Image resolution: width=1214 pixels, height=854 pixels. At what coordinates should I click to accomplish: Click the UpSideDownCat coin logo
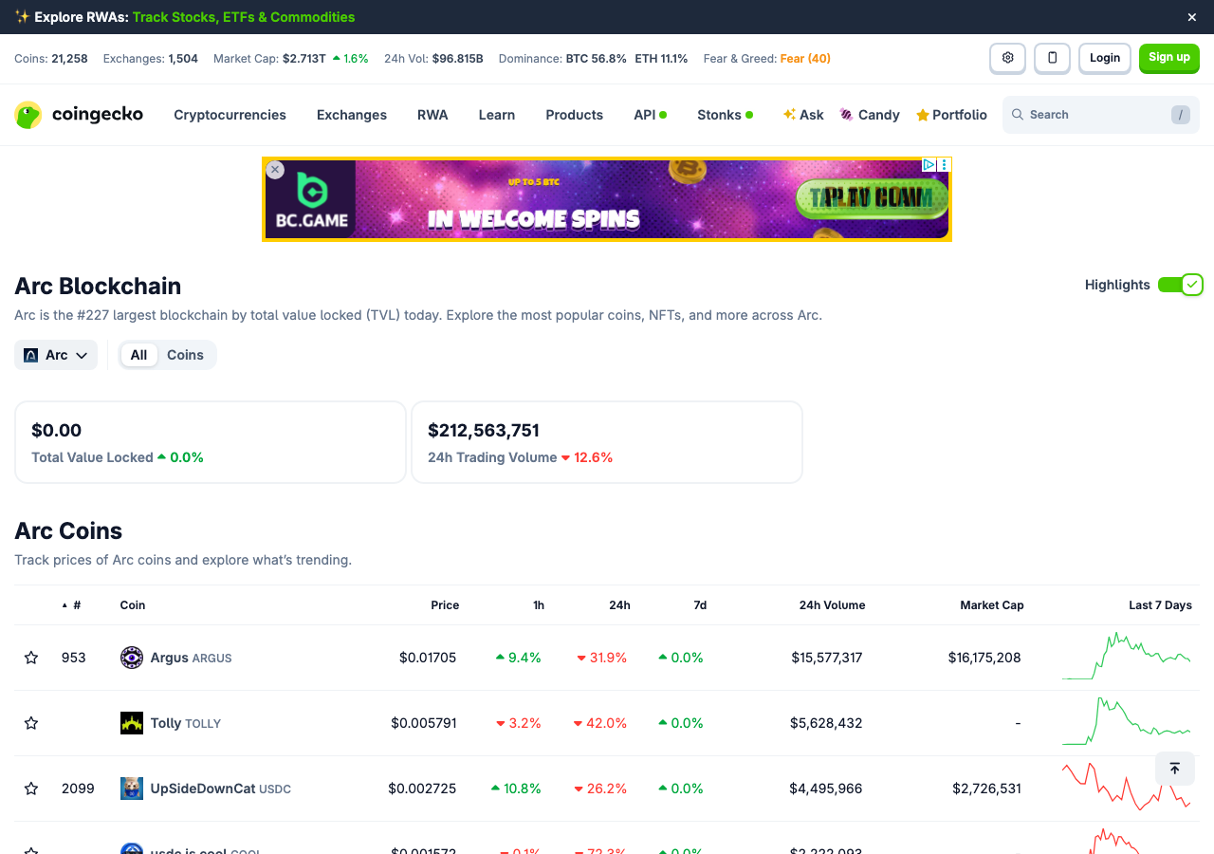tap(132, 789)
